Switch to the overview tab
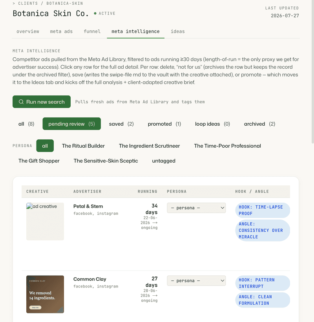Viewport: 314px width, 322px height. [x=28, y=31]
